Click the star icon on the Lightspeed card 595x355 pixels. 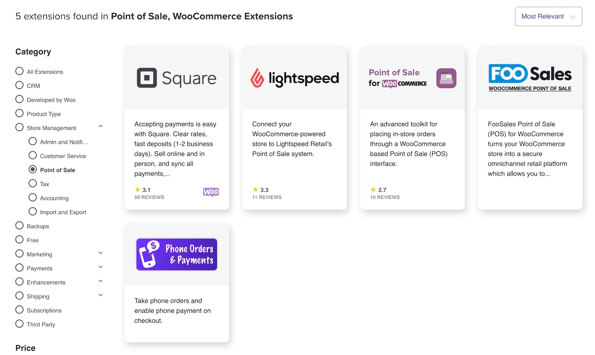pos(255,190)
